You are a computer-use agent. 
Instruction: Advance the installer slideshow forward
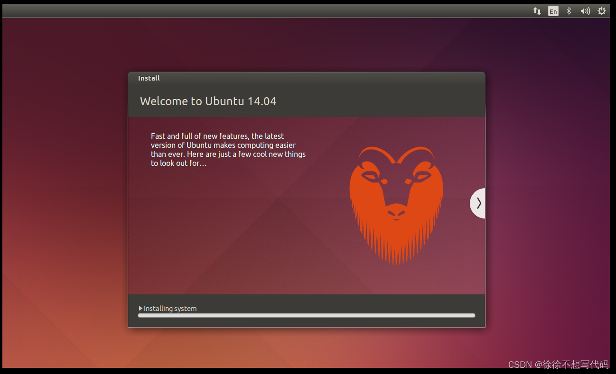(478, 203)
